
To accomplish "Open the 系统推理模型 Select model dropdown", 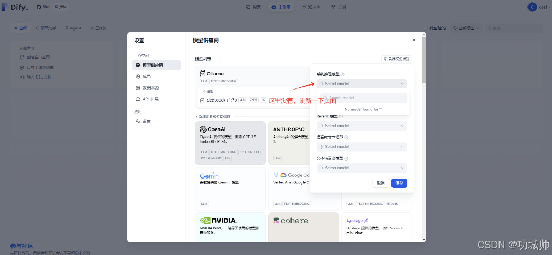I will [x=362, y=84].
